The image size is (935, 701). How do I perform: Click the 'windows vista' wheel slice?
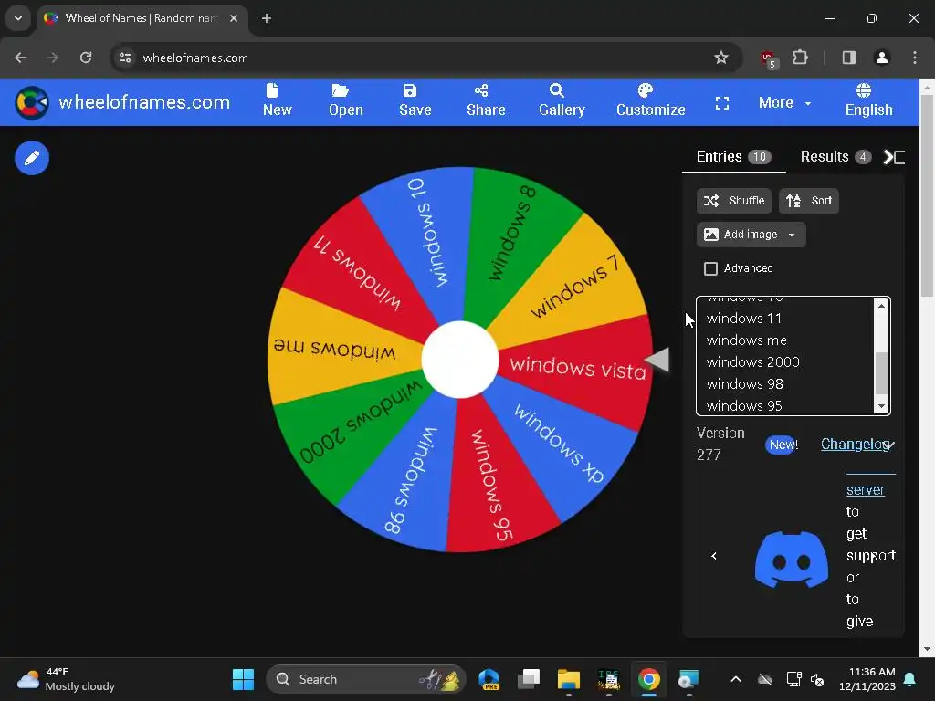pos(577,367)
